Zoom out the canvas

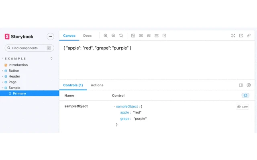point(113,36)
